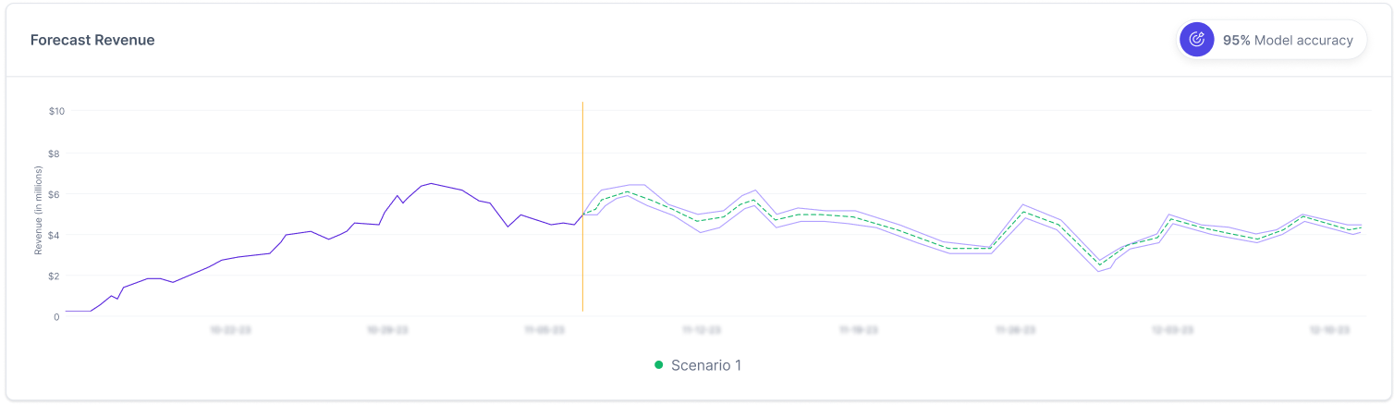The width and height of the screenshot is (1394, 405).
Task: Select the 10-29-23 date label
Action: tap(387, 329)
